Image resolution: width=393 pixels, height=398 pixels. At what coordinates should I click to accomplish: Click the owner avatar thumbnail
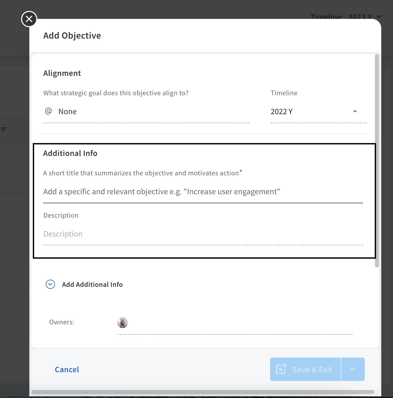coord(123,323)
